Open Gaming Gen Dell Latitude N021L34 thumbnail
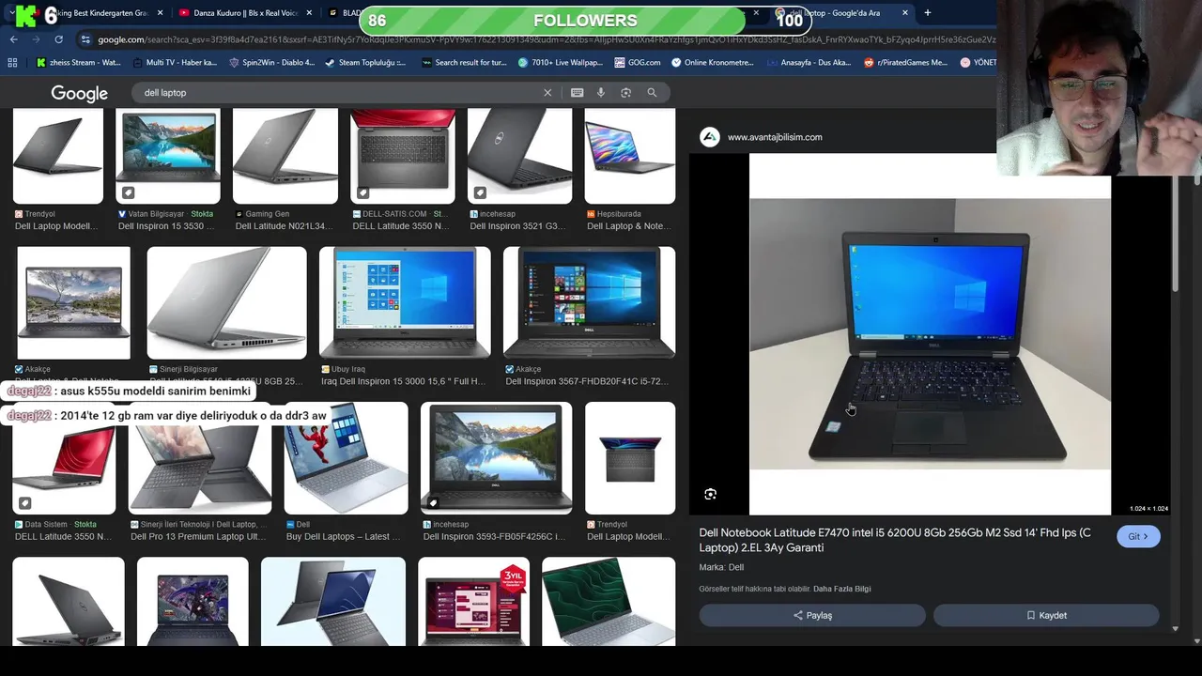This screenshot has height=676, width=1202. (x=285, y=156)
